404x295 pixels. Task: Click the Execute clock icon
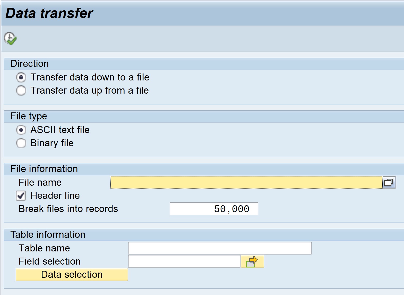(10, 39)
